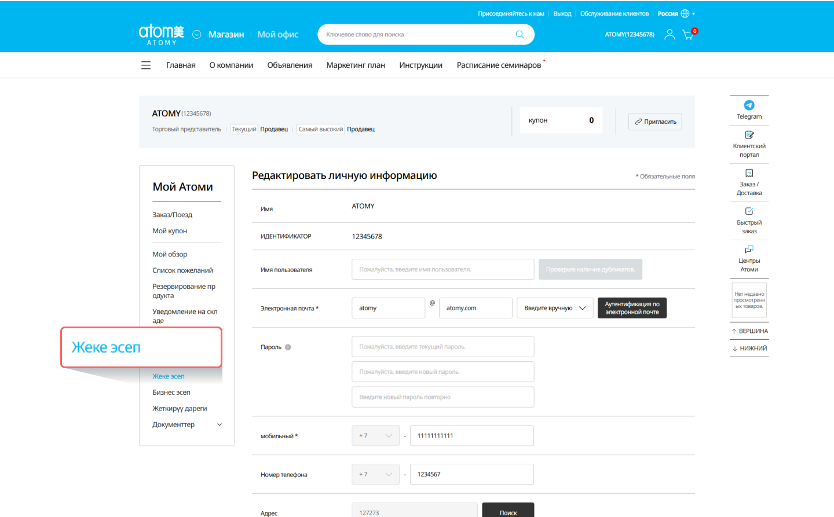Open the Номер телефона +7 code dropdown
This screenshot has height=517, width=834.
[x=375, y=475]
